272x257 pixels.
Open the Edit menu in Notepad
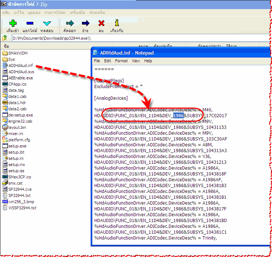[107, 61]
